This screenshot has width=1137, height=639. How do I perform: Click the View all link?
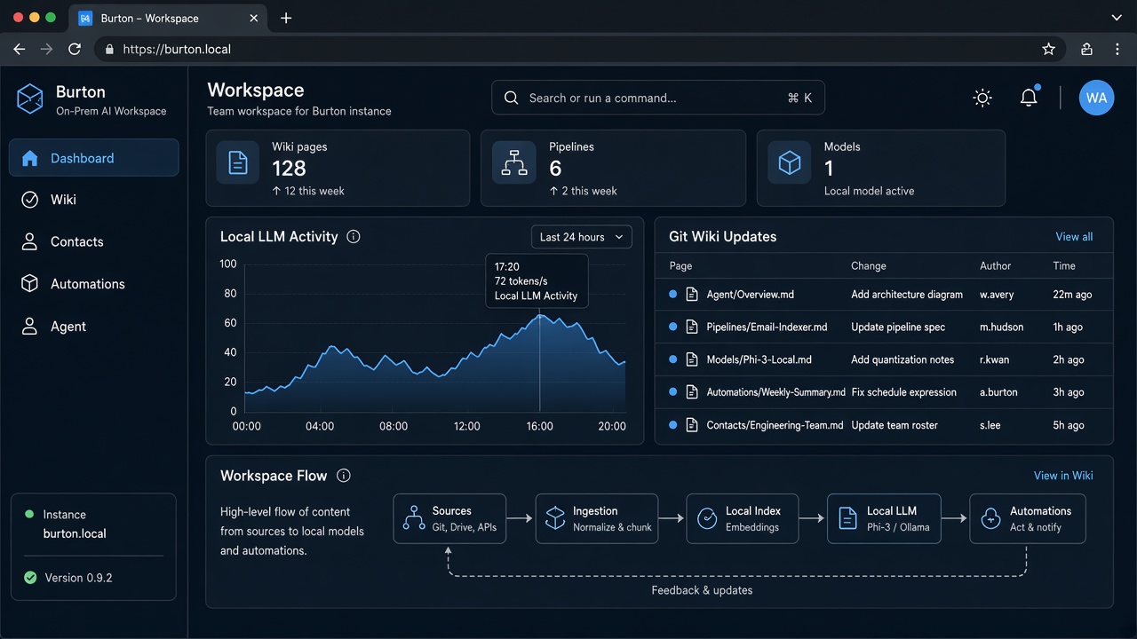click(1074, 237)
